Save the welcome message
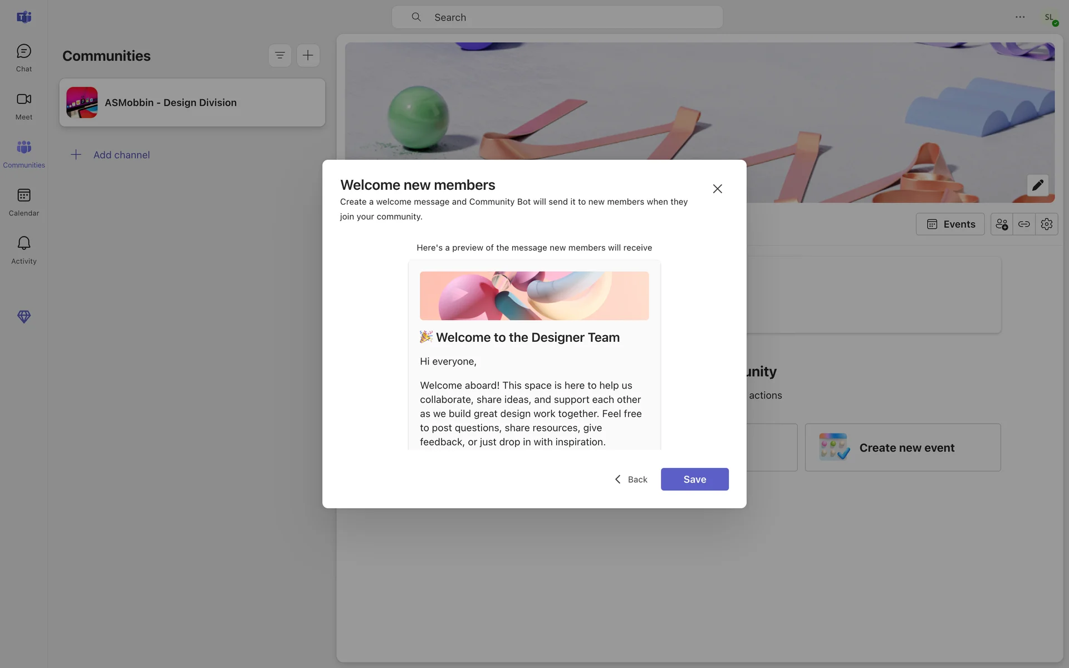 [x=694, y=479]
